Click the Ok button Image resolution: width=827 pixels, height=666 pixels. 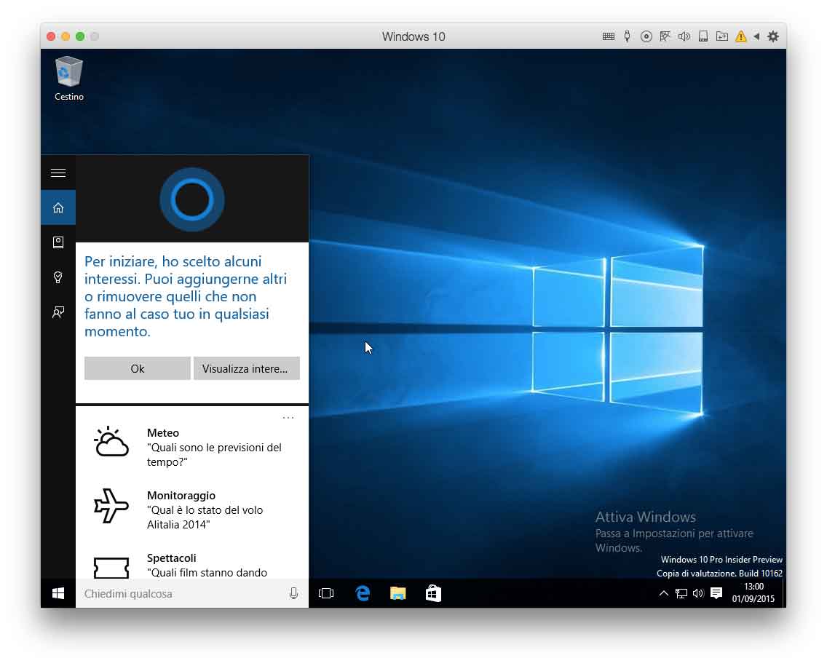(137, 368)
